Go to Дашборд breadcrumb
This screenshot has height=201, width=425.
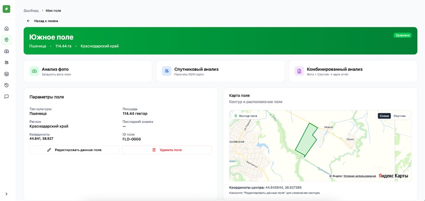(x=31, y=10)
